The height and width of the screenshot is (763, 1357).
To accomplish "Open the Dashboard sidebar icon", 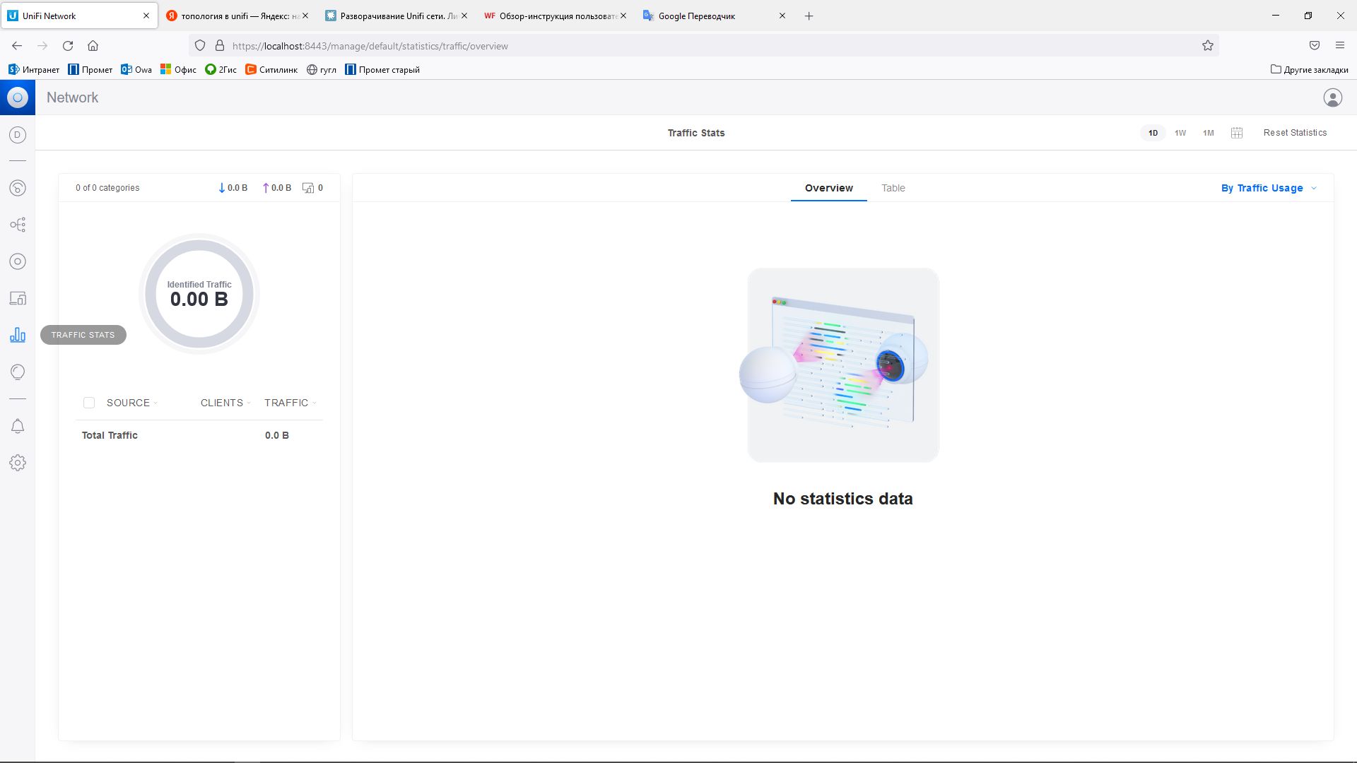I will 18,188.
